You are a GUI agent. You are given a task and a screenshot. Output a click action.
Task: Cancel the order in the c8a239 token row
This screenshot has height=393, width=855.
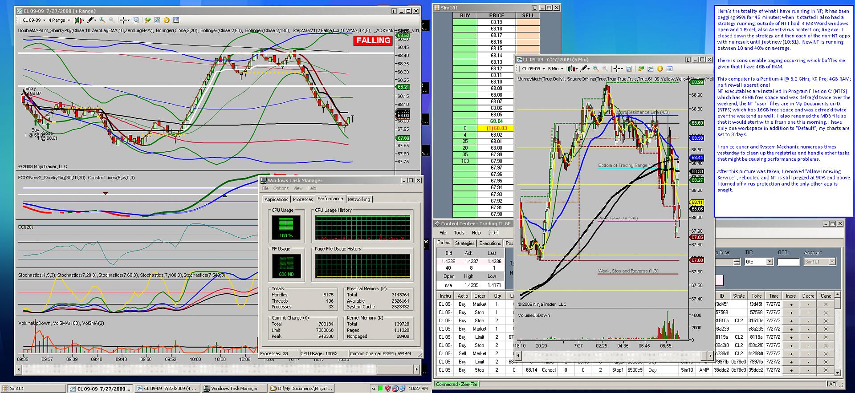coord(826,329)
